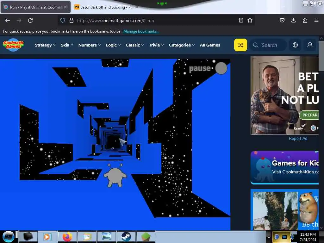
Task: Expand the Numbers menu
Action: [x=90, y=45]
